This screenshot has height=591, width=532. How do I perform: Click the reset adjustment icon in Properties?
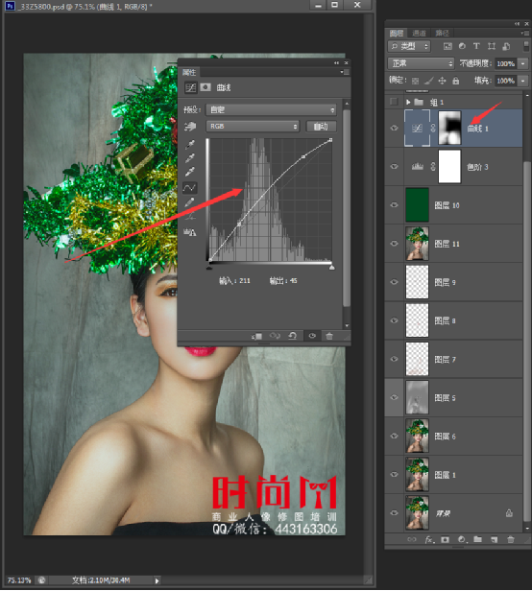[293, 336]
